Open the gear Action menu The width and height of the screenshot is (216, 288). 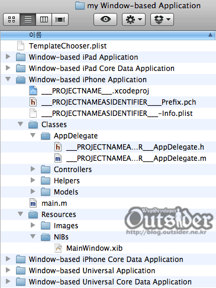point(134,20)
